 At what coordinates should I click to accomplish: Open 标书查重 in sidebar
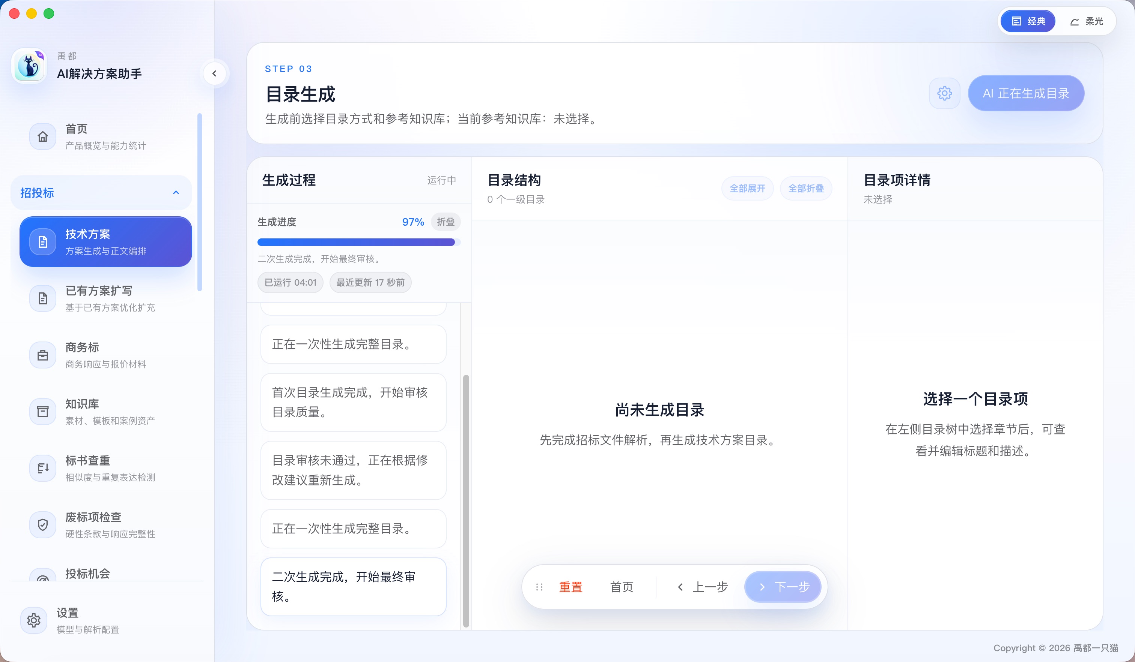click(x=106, y=468)
